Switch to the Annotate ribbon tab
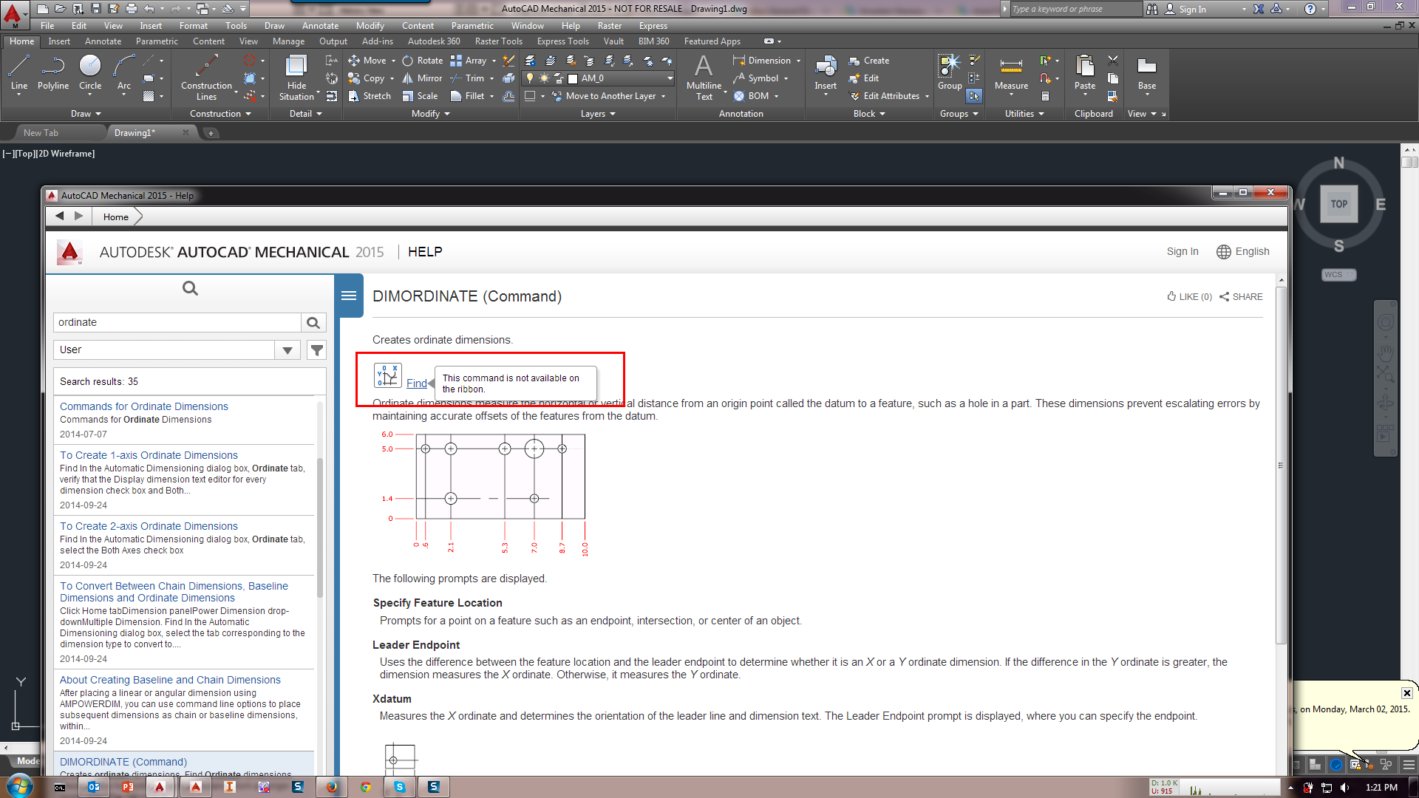Viewport: 1419px width, 798px height. coord(103,41)
